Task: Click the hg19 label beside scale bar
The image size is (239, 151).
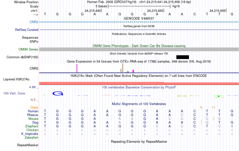Action: pyautogui.click(x=176, y=6)
